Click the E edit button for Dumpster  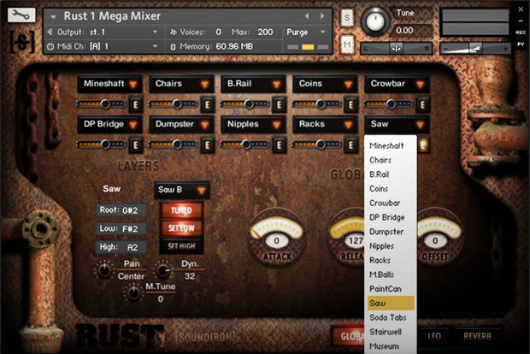coord(207,145)
